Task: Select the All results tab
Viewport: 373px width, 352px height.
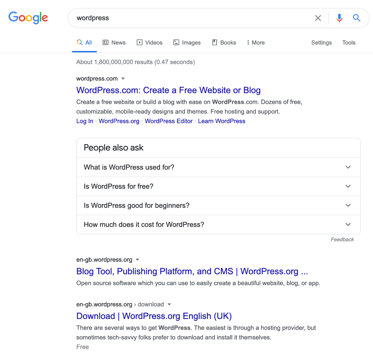Action: [x=84, y=42]
